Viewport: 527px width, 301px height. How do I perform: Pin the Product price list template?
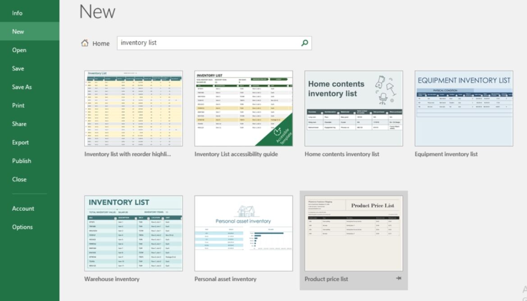(398, 279)
